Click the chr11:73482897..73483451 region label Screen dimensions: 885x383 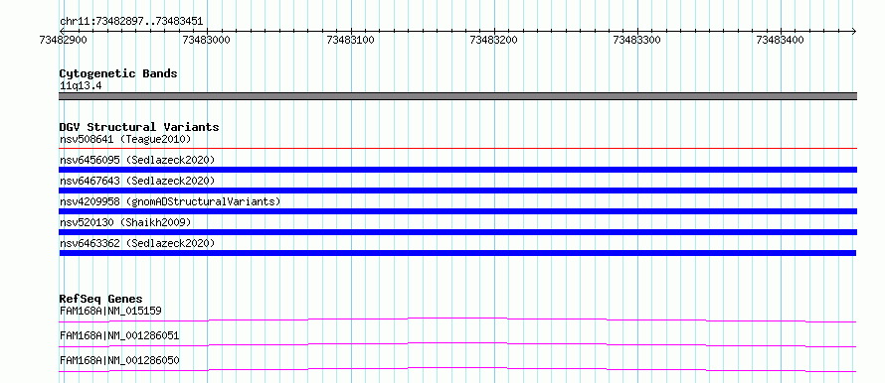point(131,22)
